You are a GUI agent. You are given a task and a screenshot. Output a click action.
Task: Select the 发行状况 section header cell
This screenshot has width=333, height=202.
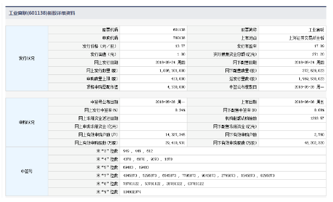(27, 58)
